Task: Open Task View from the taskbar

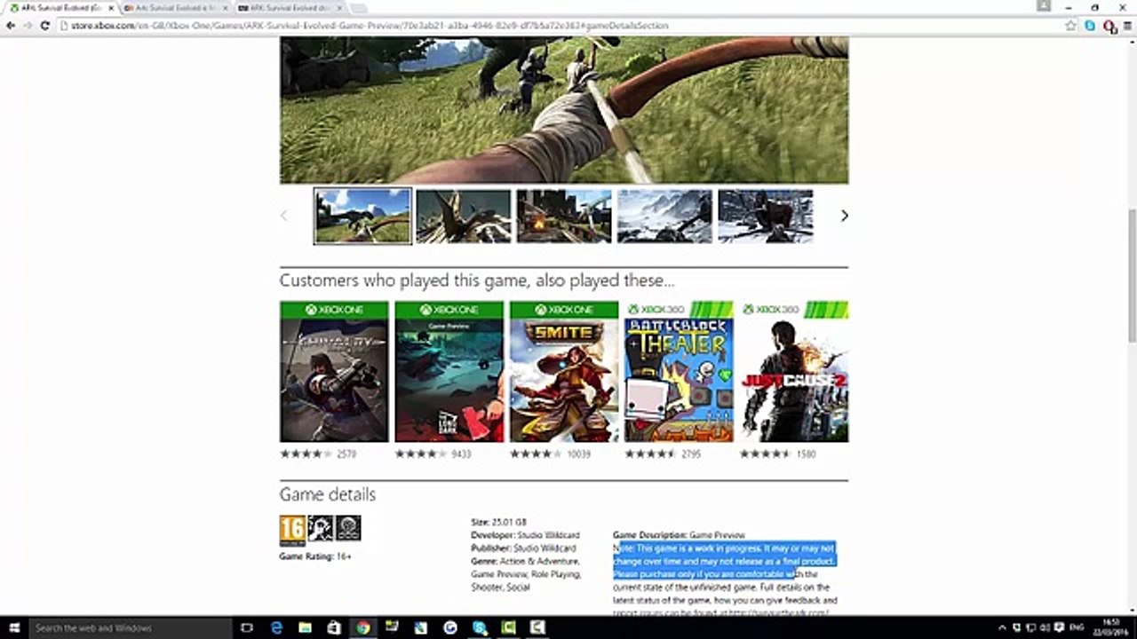Action: [247, 627]
